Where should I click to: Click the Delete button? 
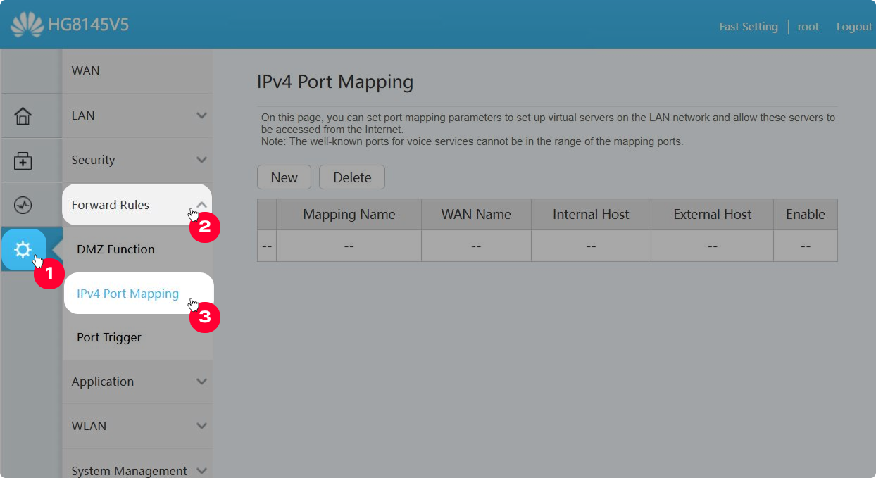tap(352, 177)
